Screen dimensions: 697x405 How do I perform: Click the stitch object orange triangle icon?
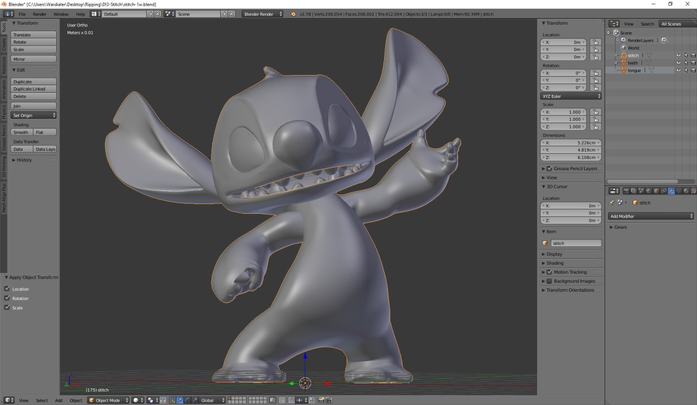tap(624, 55)
